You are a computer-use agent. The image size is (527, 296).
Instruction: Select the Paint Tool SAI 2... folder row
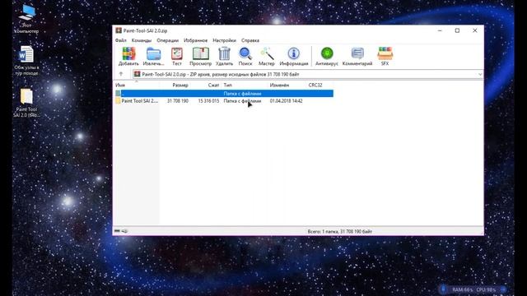coord(224,100)
